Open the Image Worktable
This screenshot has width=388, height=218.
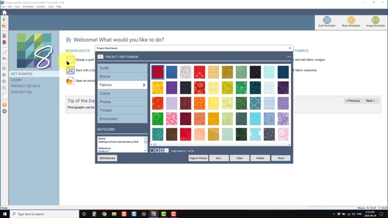coord(375,22)
